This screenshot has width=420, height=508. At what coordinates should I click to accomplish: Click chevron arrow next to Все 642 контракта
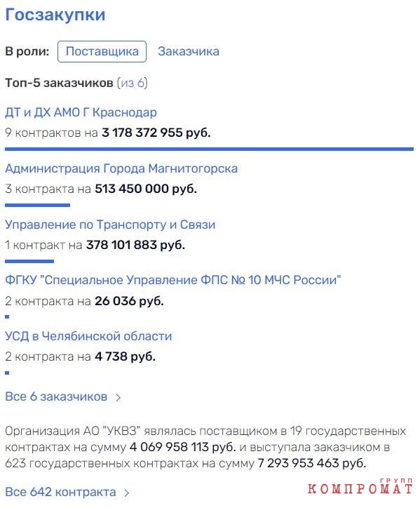click(x=127, y=493)
